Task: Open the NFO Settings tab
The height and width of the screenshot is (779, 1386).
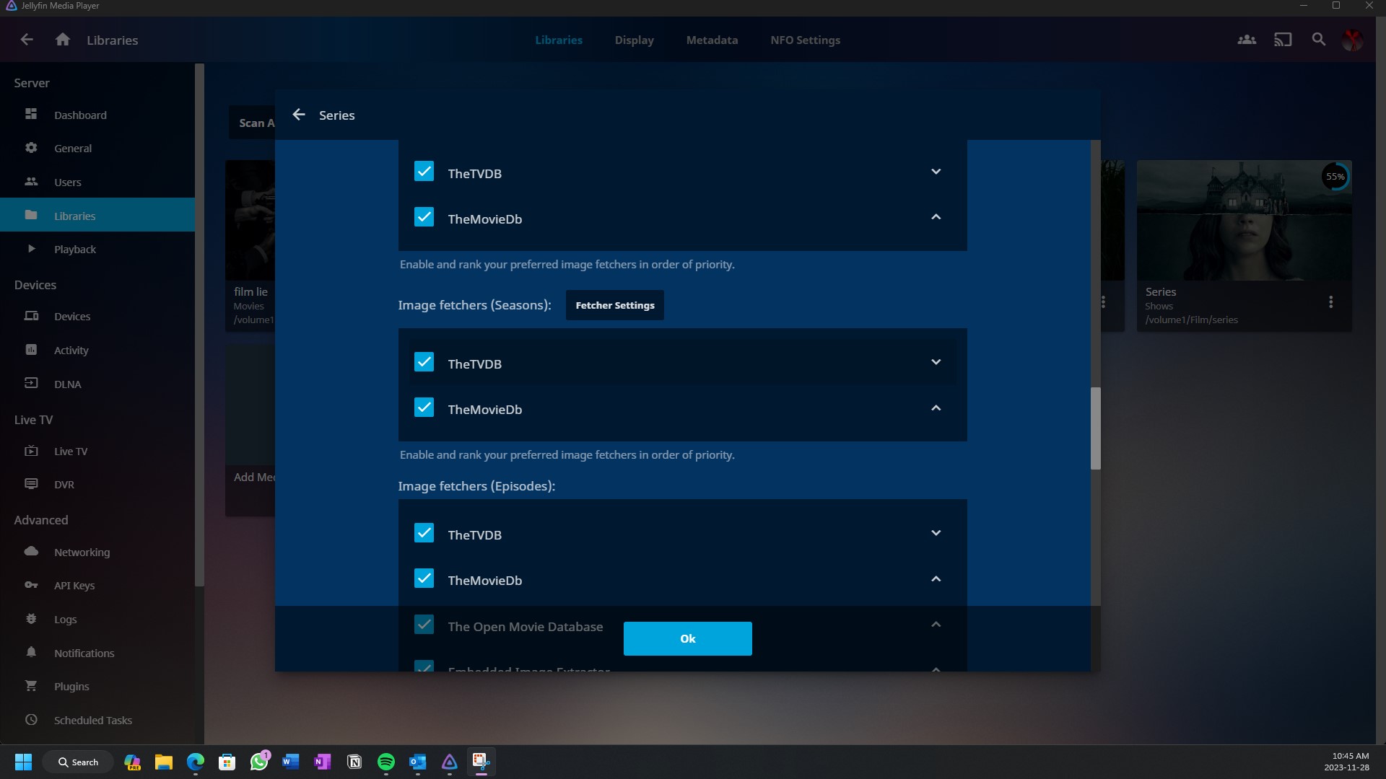Action: click(x=805, y=40)
